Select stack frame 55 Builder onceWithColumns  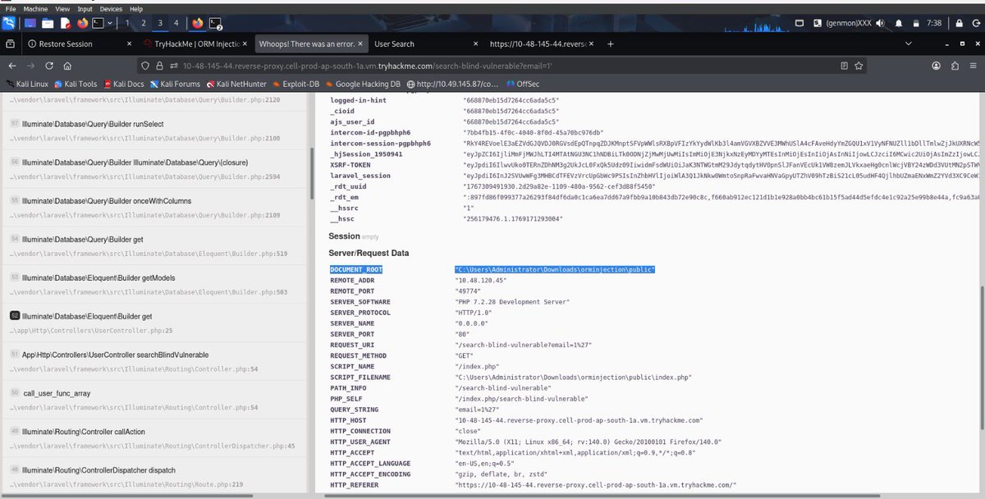tap(152, 208)
